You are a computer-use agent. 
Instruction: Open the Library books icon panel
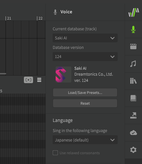[x=133, y=81]
